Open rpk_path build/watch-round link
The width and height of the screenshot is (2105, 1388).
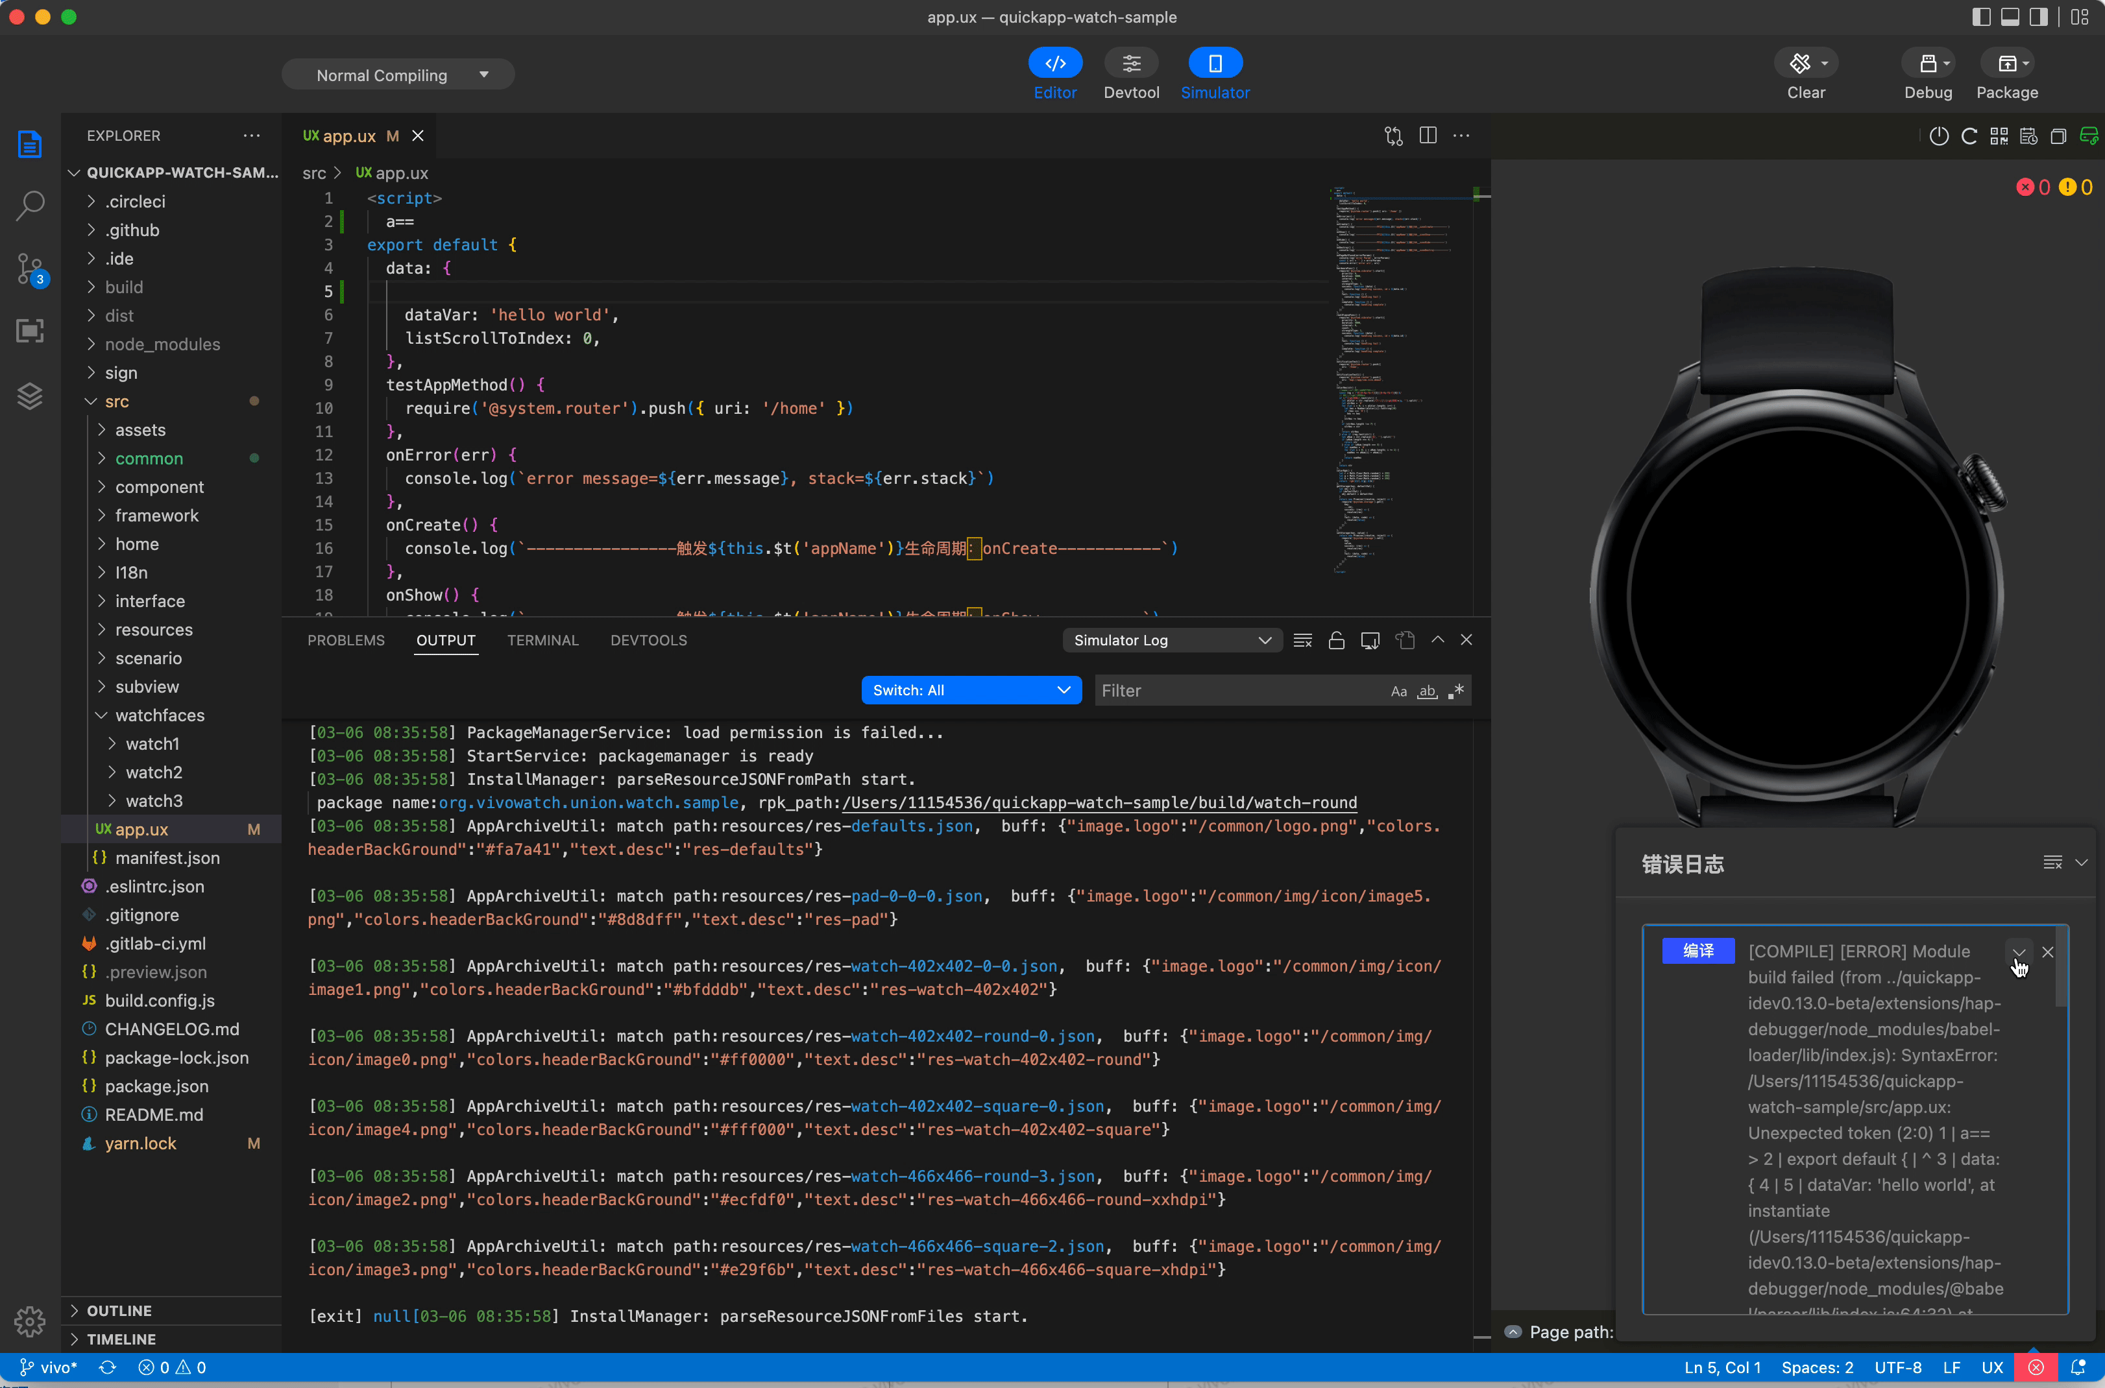click(1099, 803)
